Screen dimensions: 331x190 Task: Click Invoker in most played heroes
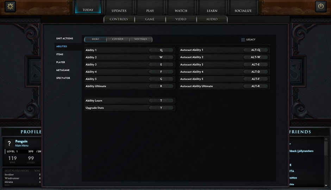click(9, 175)
